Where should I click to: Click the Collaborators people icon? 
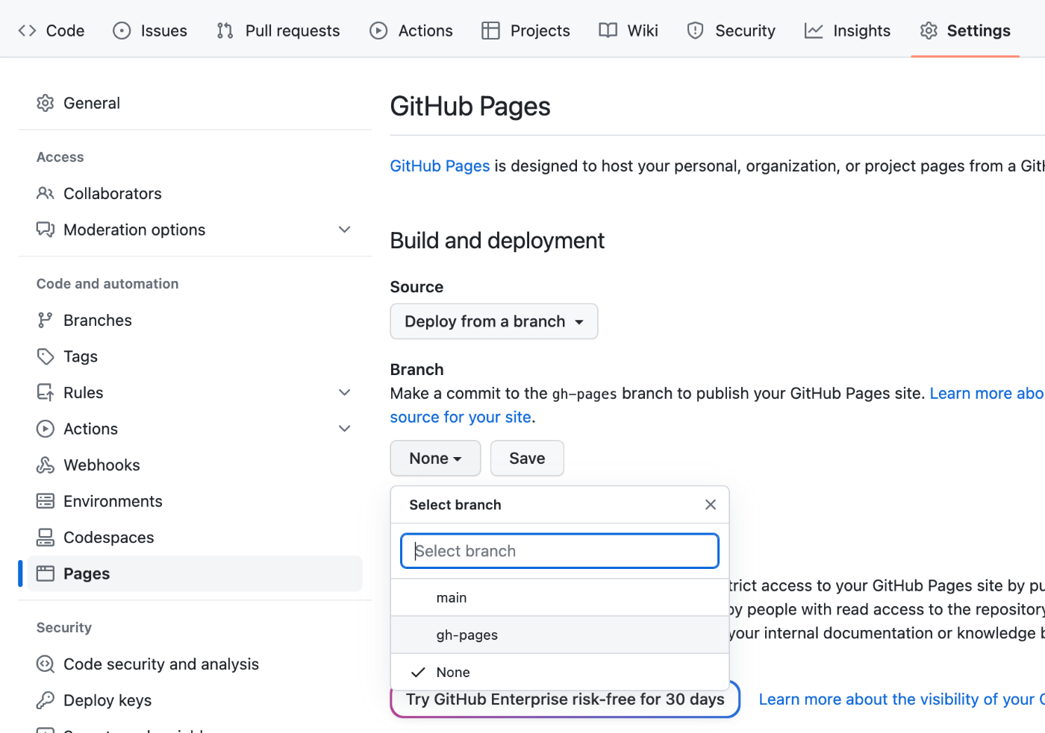pos(46,193)
